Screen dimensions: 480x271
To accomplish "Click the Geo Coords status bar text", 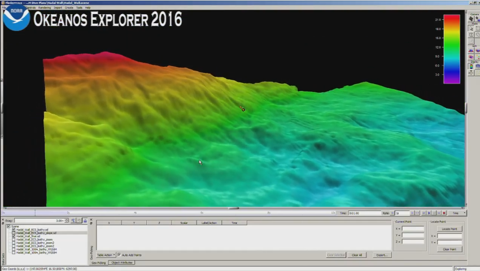I will point(40,269).
